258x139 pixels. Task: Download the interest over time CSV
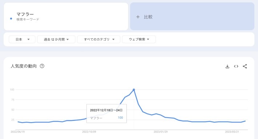[227, 66]
